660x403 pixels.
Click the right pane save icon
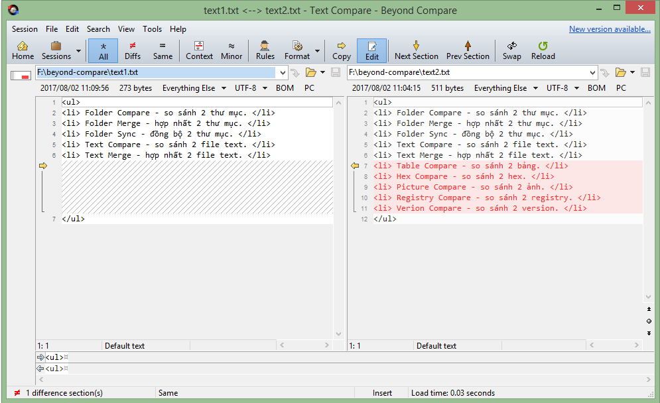(x=645, y=72)
